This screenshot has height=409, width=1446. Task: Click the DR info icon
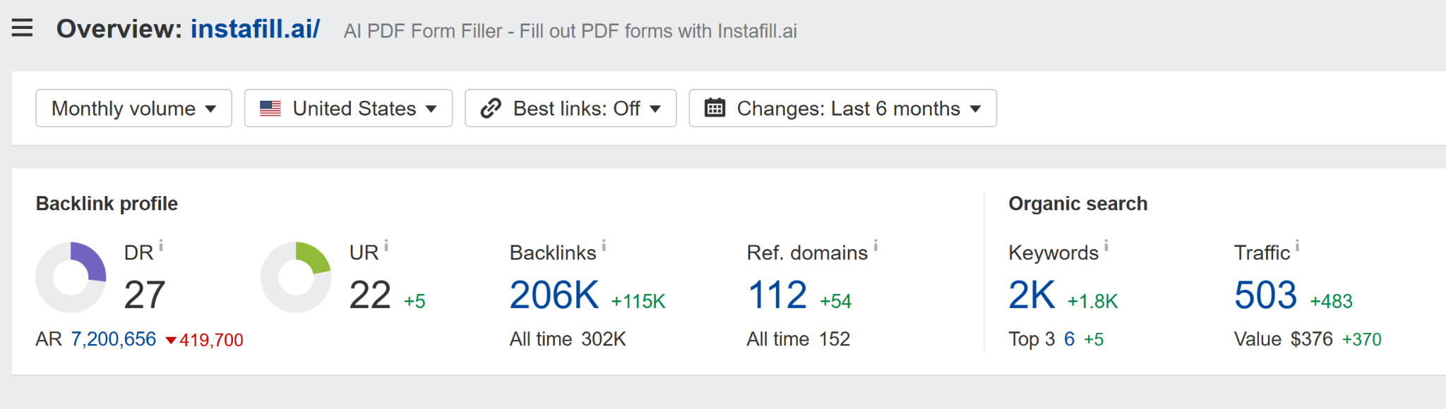point(161,245)
